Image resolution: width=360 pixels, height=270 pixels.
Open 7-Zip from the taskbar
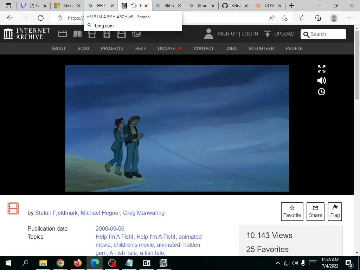(x=147, y=263)
